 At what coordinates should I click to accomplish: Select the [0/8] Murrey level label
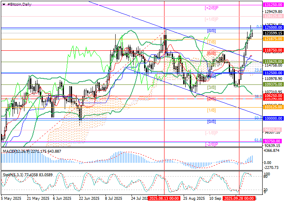(x=211, y=121)
